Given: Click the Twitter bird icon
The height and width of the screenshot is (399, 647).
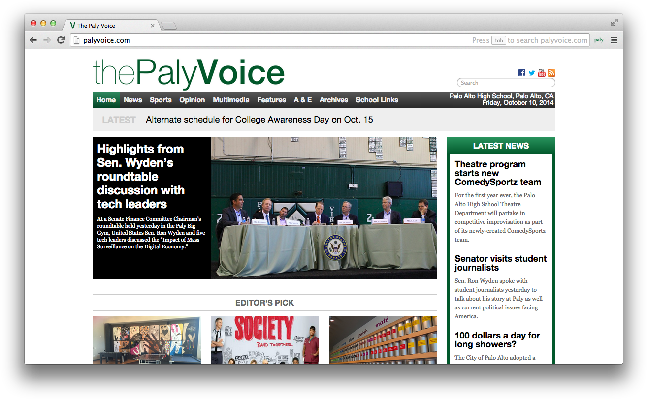Looking at the screenshot, I should point(531,72).
